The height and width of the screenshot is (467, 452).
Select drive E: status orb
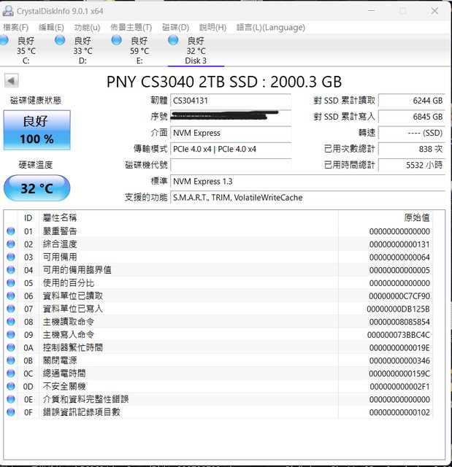[x=117, y=40]
